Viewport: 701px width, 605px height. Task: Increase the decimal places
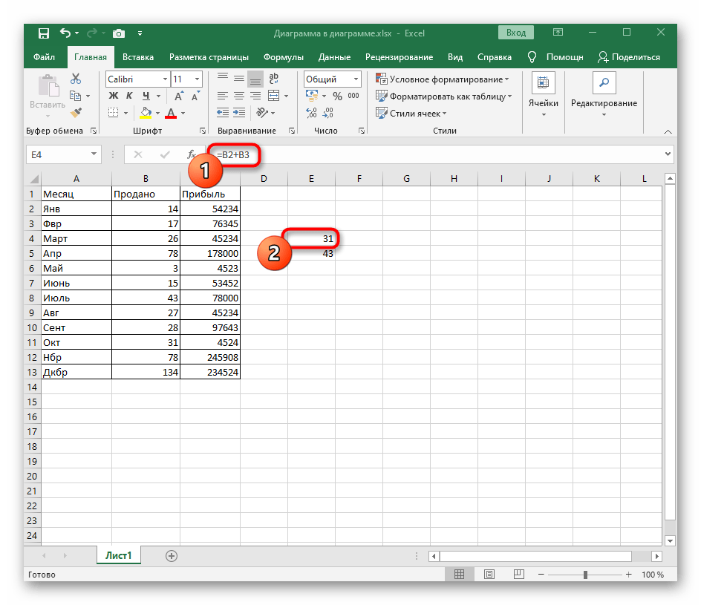click(x=311, y=113)
